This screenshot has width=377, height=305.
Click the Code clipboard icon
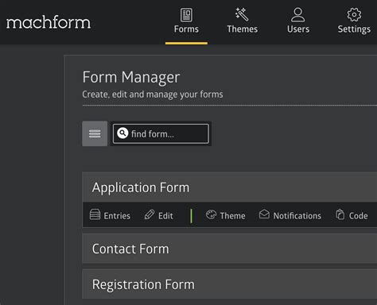340,214
